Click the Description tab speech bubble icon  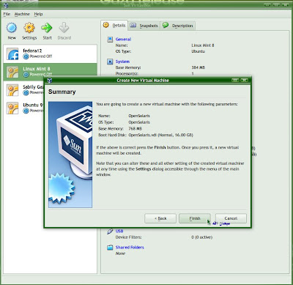pyautogui.click(x=166, y=25)
